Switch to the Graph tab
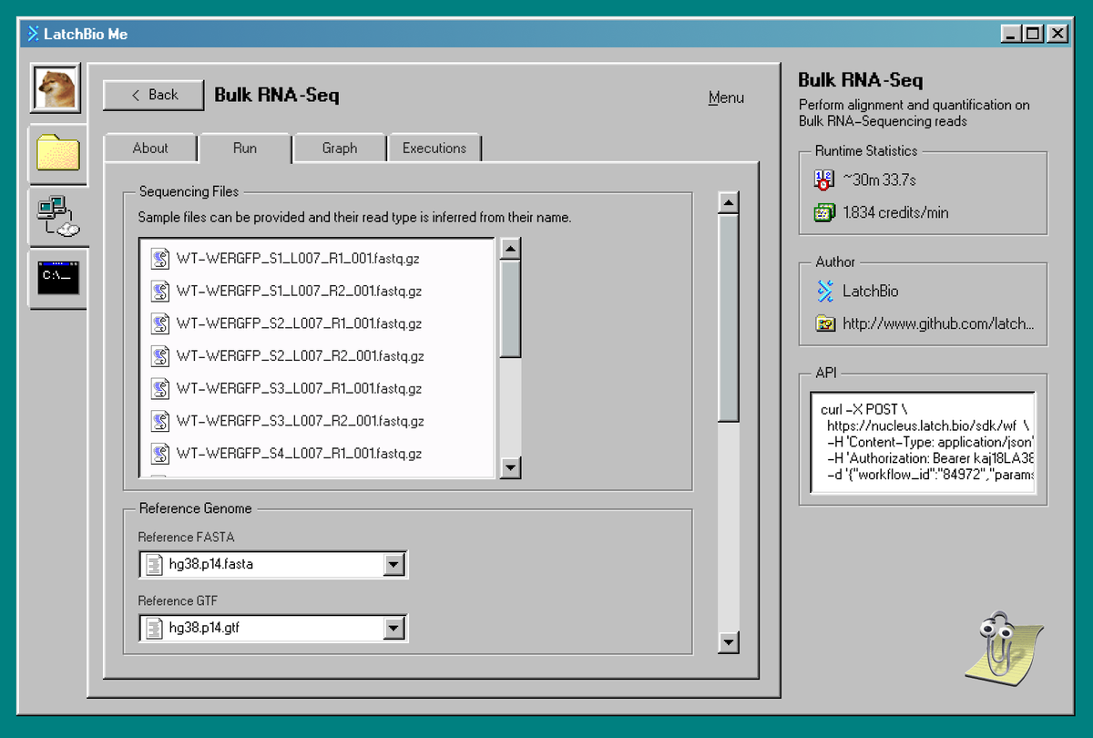Viewport: 1093px width, 738px height. tap(340, 149)
